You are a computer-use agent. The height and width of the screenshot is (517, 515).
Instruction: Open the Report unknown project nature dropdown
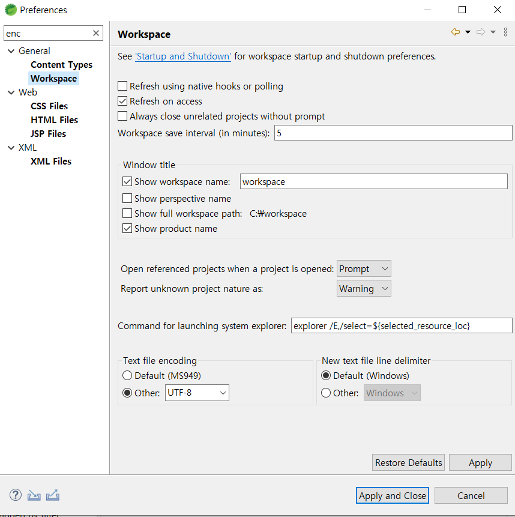coord(364,288)
